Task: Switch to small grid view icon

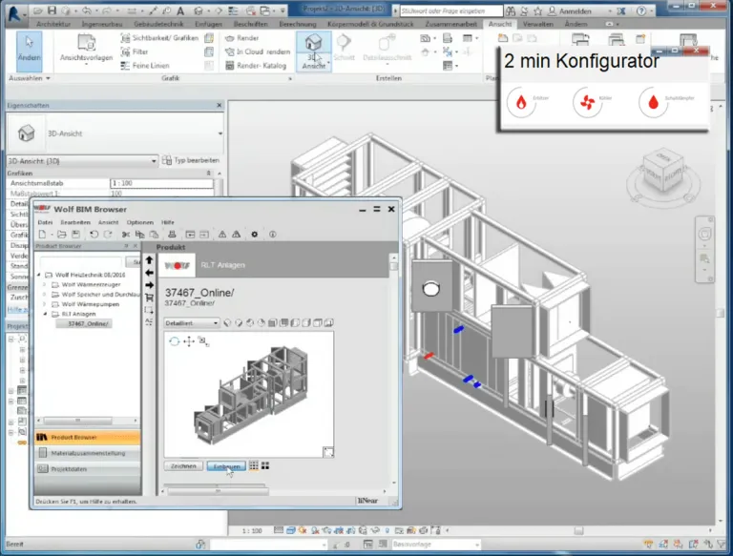Action: [x=254, y=465]
